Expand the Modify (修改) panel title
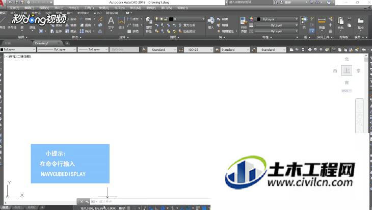Viewport: 372px width, 210px height. click(x=76, y=37)
